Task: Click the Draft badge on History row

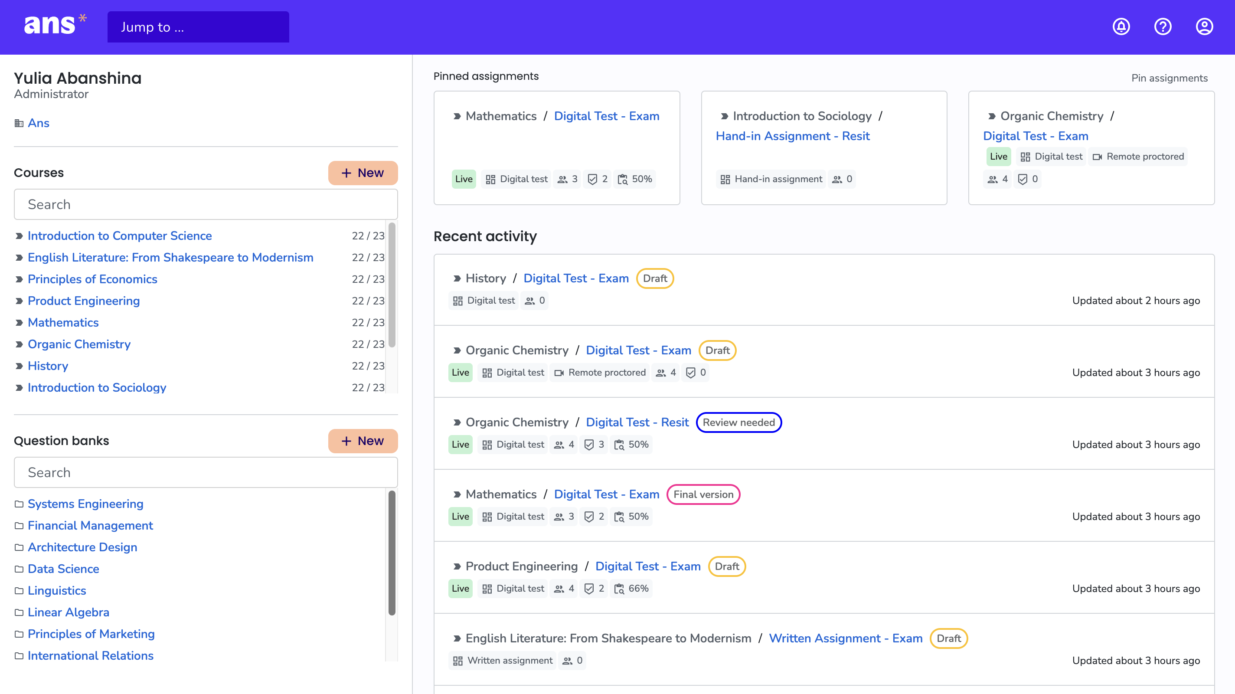Action: (655, 278)
